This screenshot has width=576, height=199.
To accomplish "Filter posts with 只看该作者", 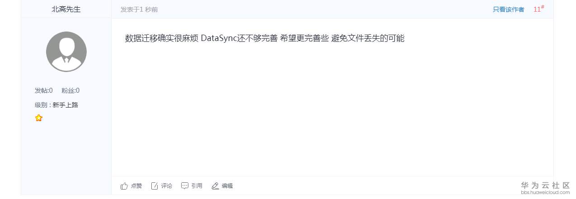I will pyautogui.click(x=509, y=9).
